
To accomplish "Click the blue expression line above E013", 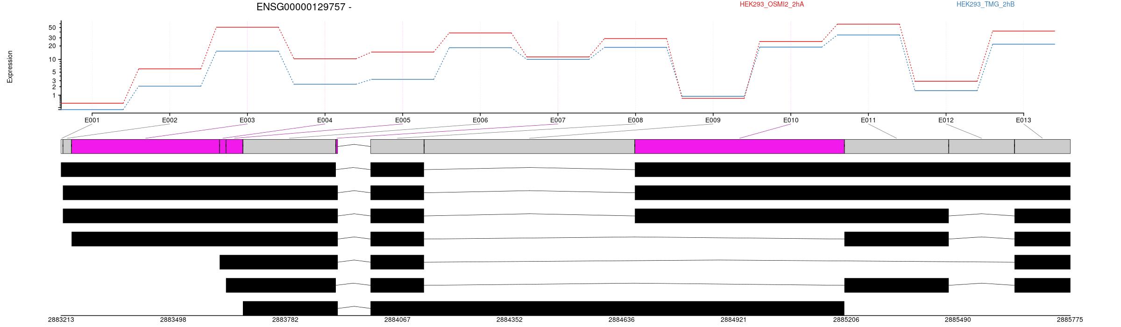I will [1023, 44].
